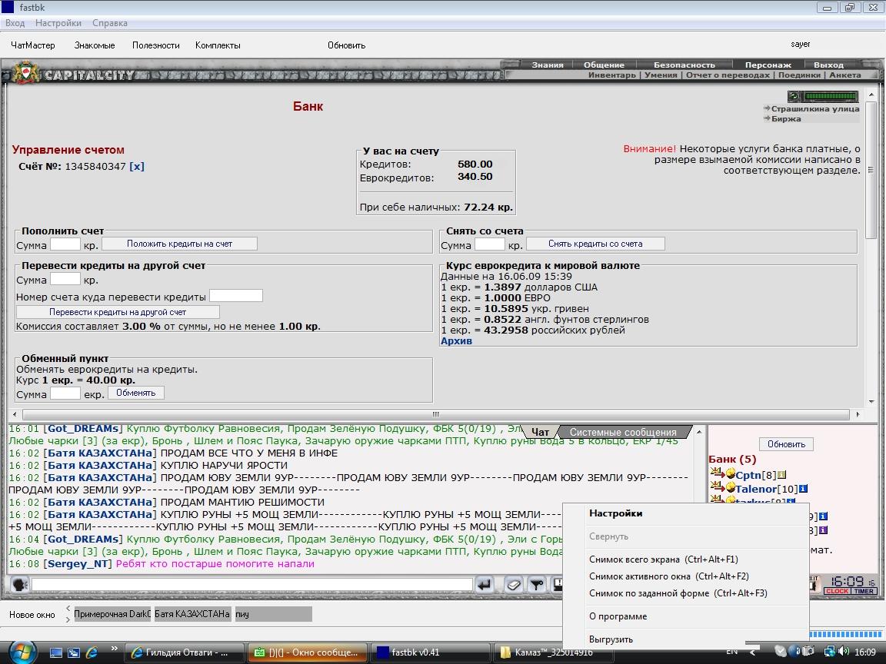Image resolution: width=886 pixels, height=664 pixels.
Task: Click private message arrow icon beside Talenor
Action: click(716, 486)
